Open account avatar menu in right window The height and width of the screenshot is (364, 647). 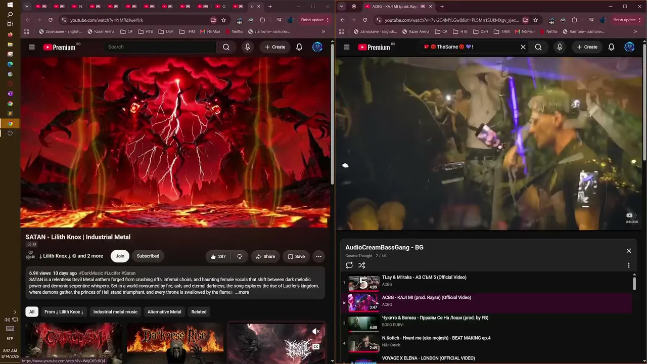[x=629, y=47]
